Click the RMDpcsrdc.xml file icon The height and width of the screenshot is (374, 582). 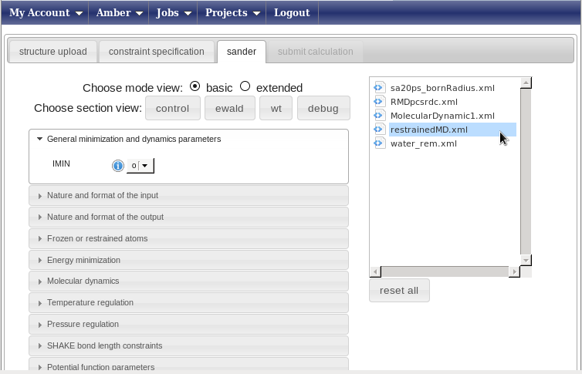pyautogui.click(x=379, y=102)
